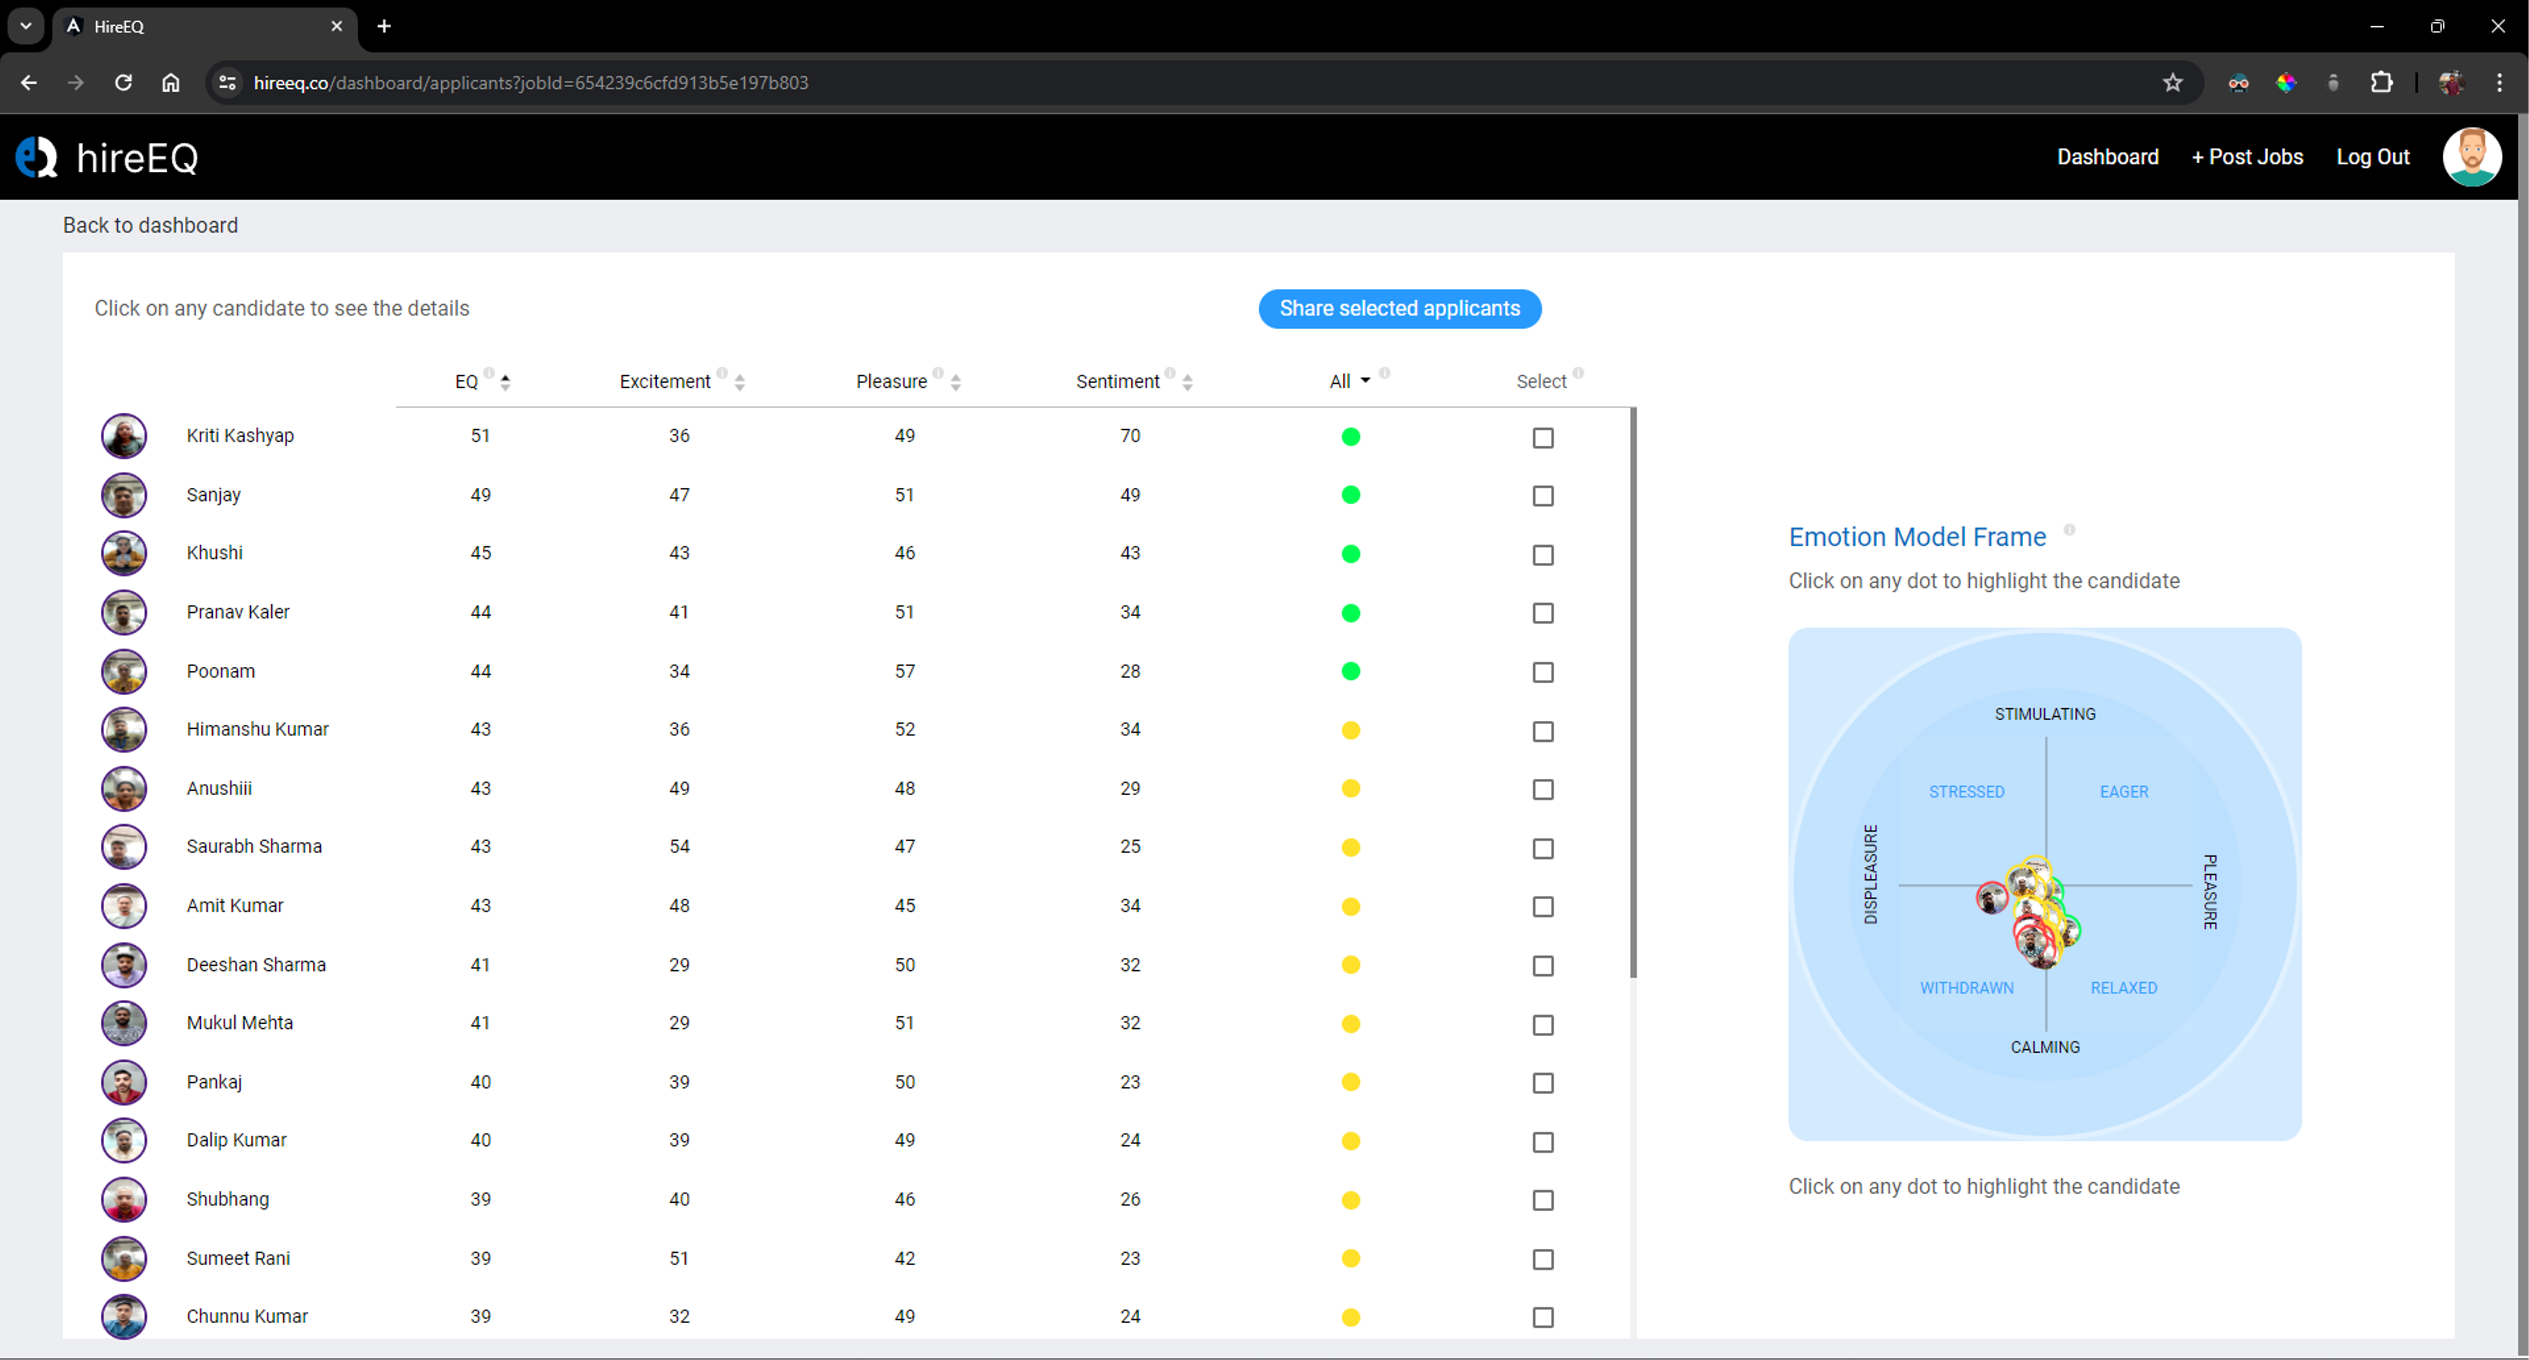Viewport: 2529px width, 1360px height.
Task: Sort applicants by Pleasure arrows
Action: pyautogui.click(x=956, y=382)
